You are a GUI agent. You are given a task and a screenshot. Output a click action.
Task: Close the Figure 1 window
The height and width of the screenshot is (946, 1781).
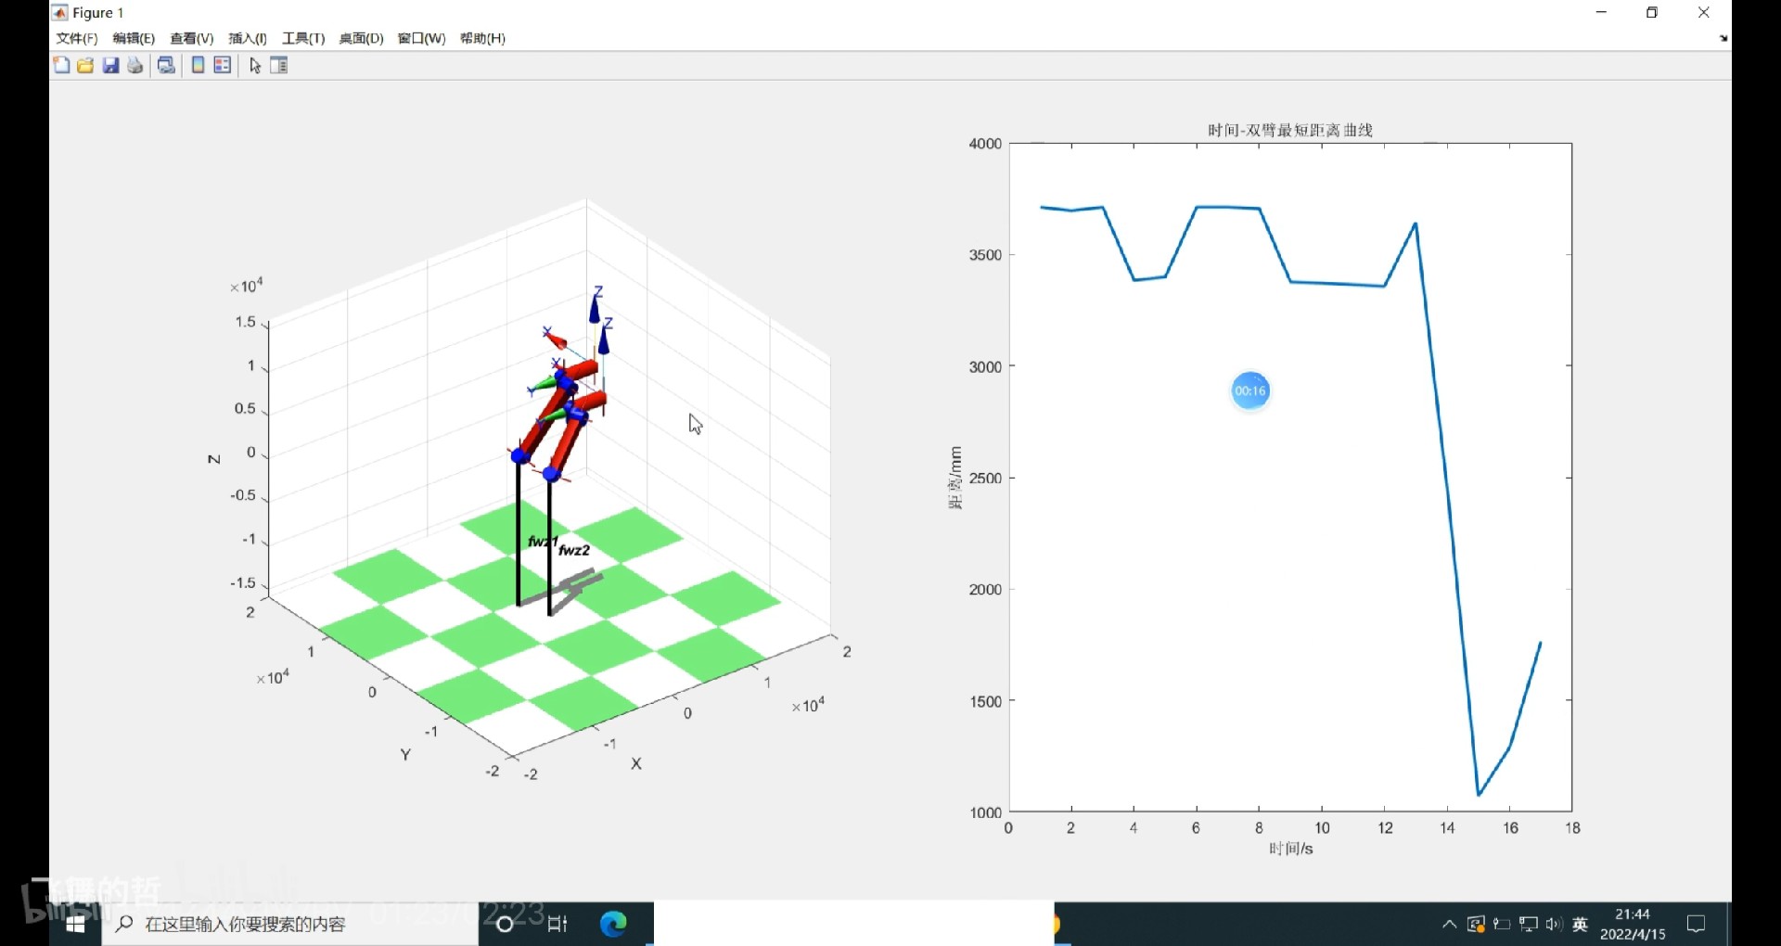click(1704, 12)
